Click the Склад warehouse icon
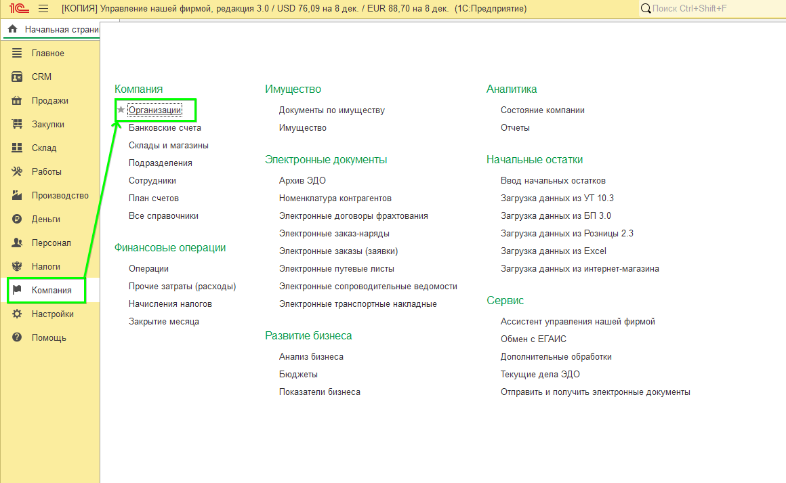This screenshot has height=483, width=786. tap(18, 148)
